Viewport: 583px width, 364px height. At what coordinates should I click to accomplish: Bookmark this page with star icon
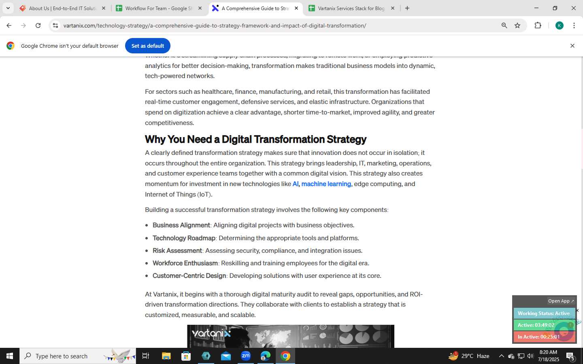(517, 25)
